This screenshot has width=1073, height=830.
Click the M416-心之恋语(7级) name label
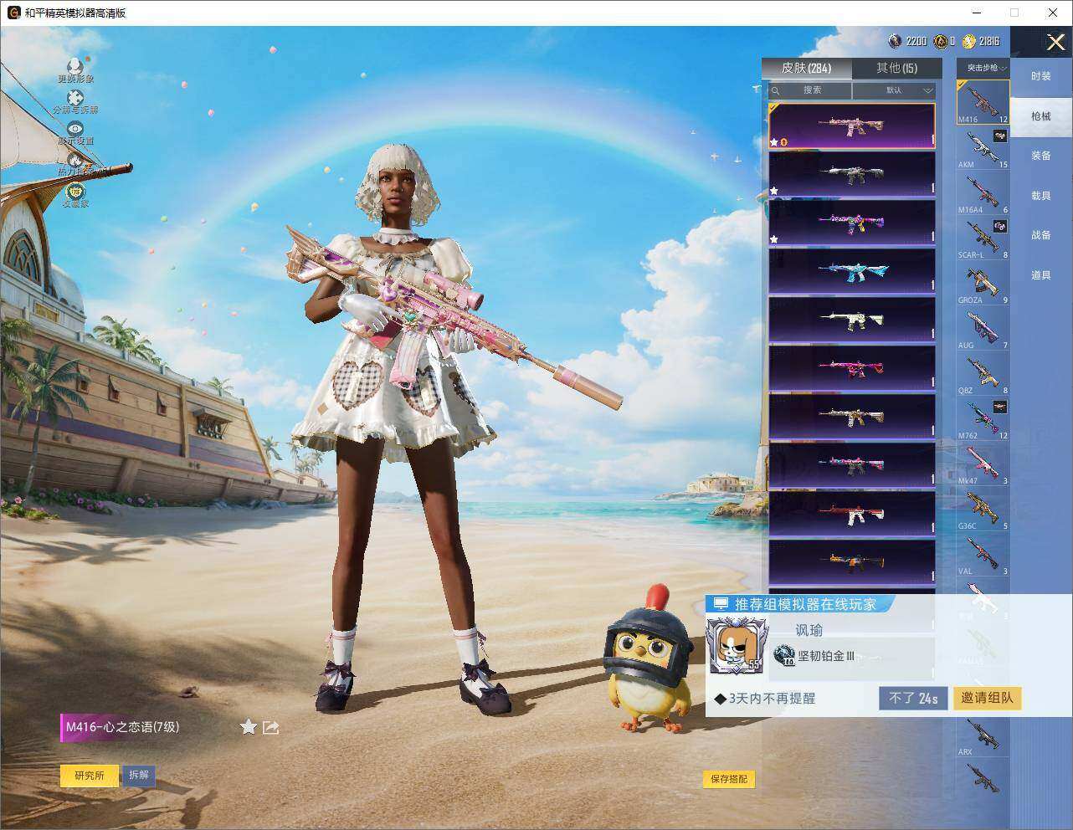(123, 727)
